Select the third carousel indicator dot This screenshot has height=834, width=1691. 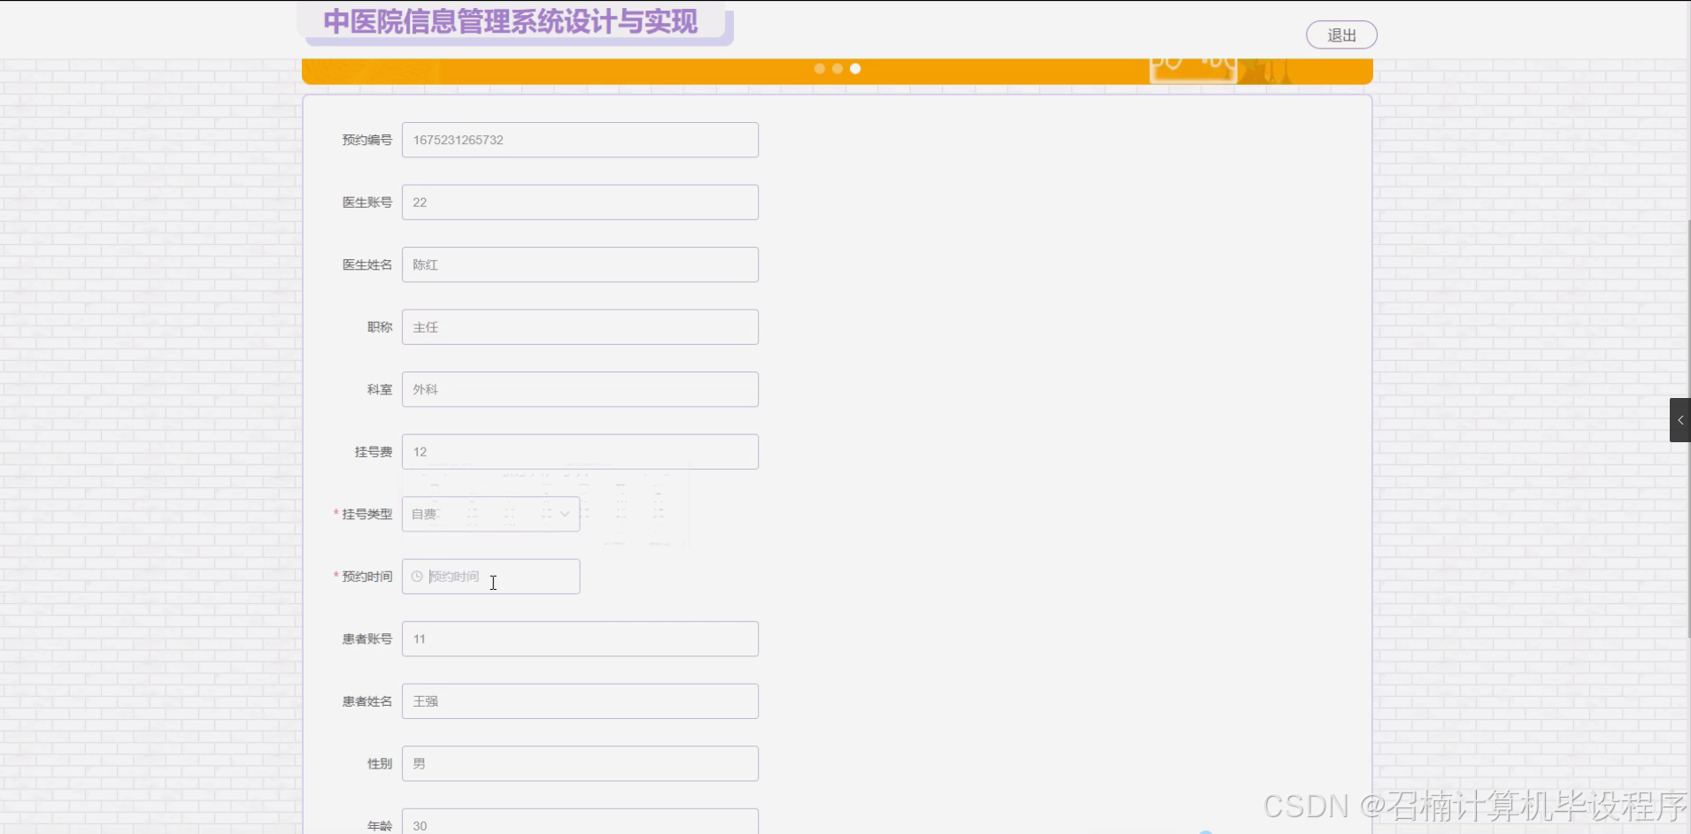click(x=855, y=68)
